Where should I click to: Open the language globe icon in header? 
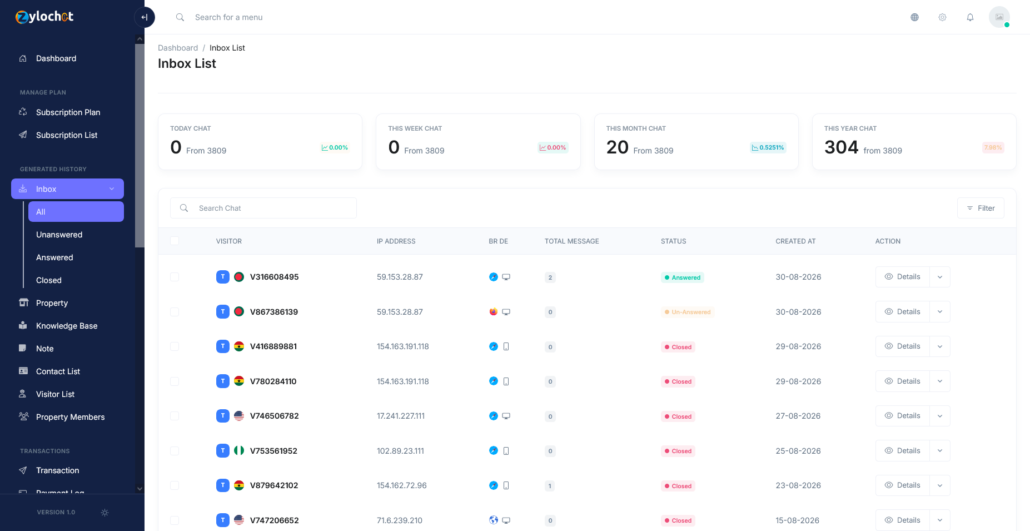914,17
